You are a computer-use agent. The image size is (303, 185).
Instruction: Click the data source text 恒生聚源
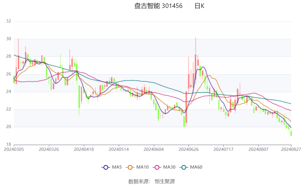coord(165,181)
